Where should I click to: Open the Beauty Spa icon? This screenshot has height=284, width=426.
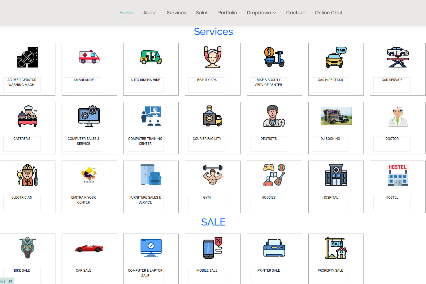click(212, 57)
